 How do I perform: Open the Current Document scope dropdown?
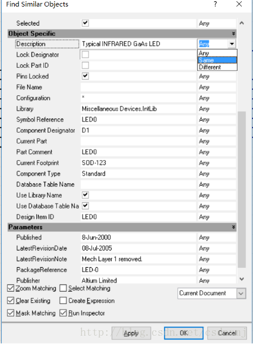point(241,293)
